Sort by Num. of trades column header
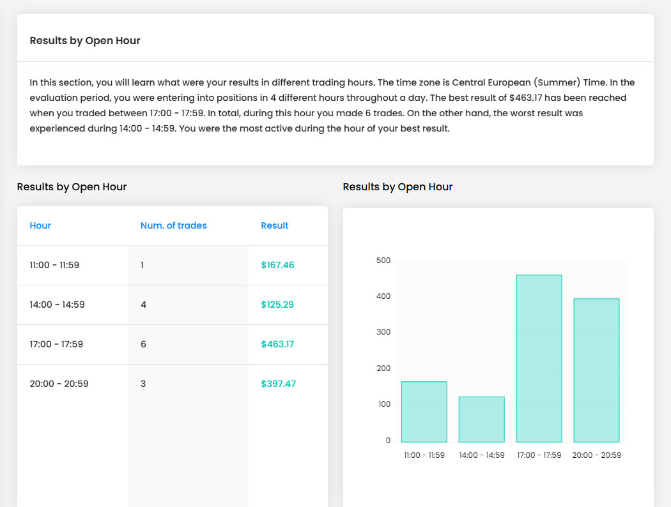The image size is (671, 507). (x=173, y=225)
